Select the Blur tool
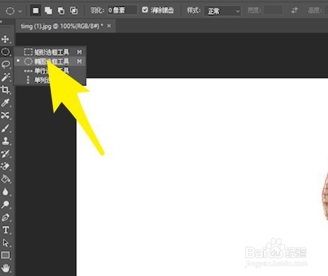This screenshot has height=276, width=328. click(x=6, y=192)
